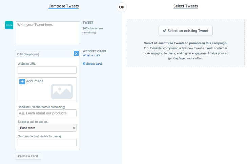Click the Write your Tweet here box
The image size is (249, 164).
pos(48,33)
